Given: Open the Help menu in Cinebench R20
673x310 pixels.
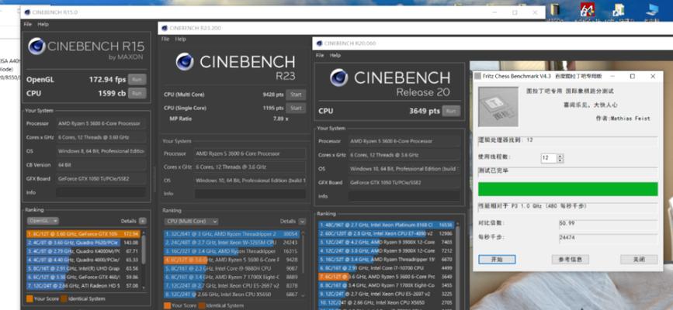Looking at the screenshot, I should 335,55.
